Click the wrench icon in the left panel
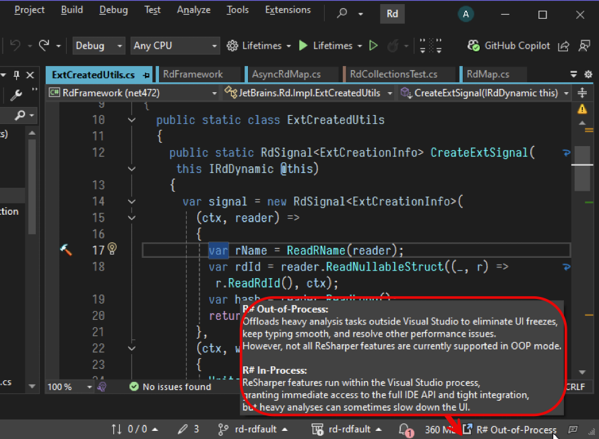Screen dimensions: 599x439 [15, 95]
